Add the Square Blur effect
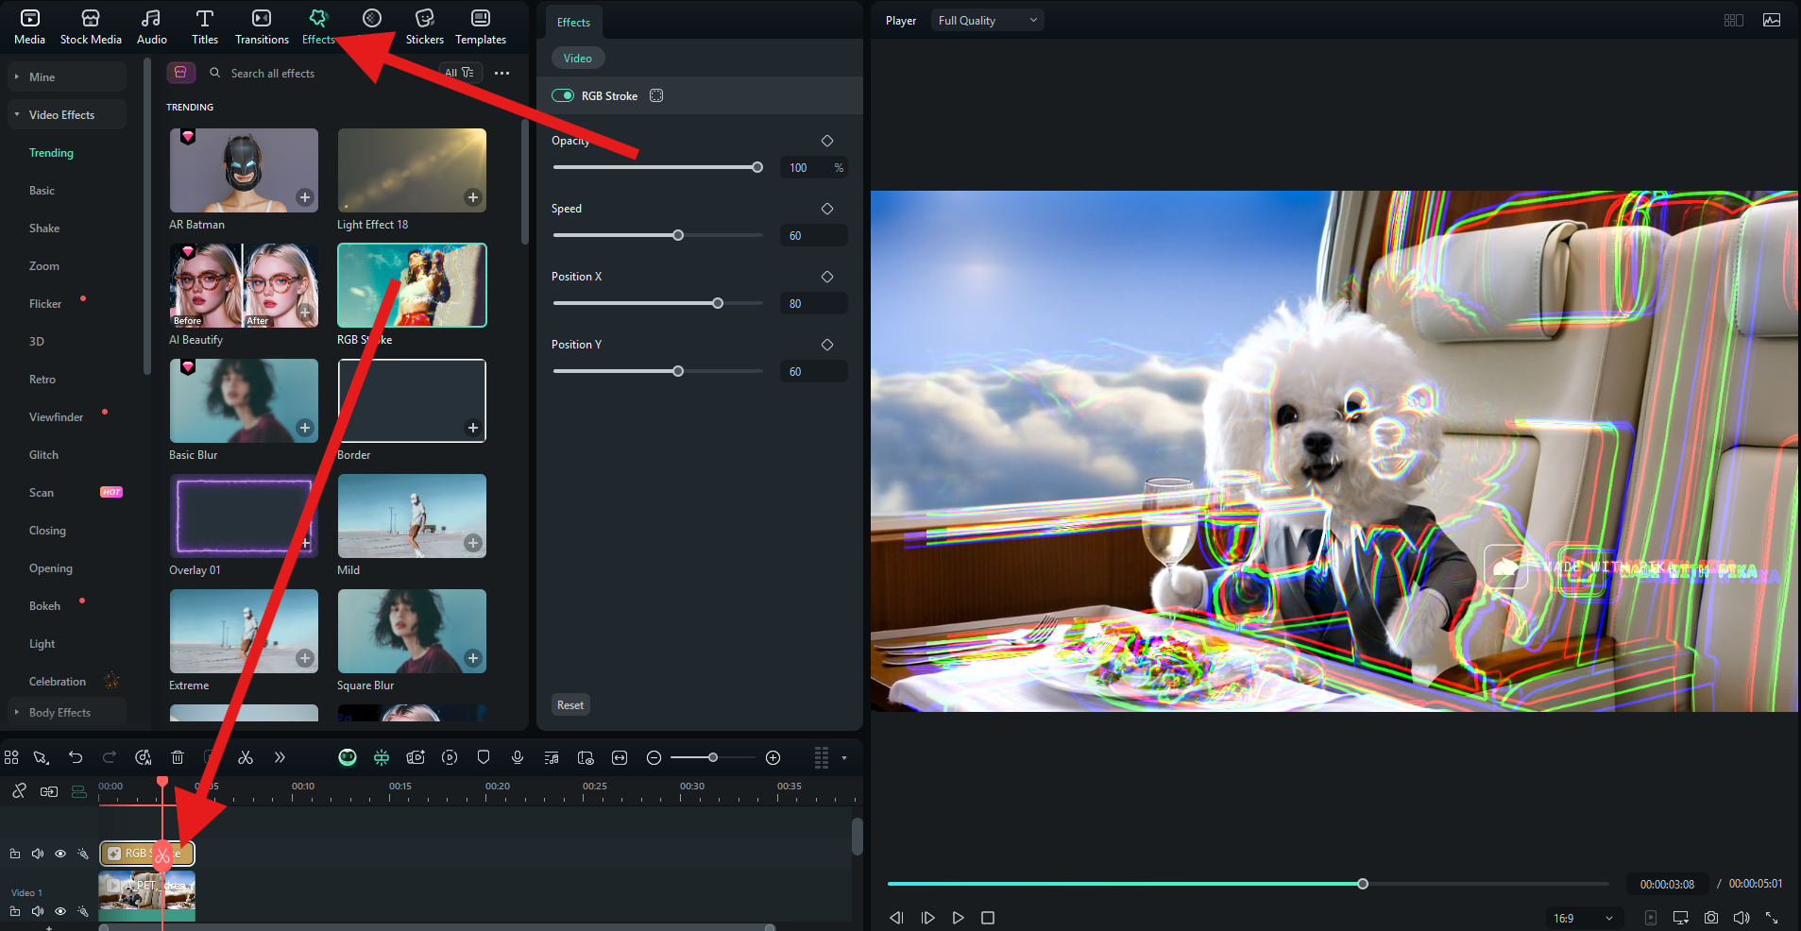Viewport: 1801px width, 931px height. point(472,658)
